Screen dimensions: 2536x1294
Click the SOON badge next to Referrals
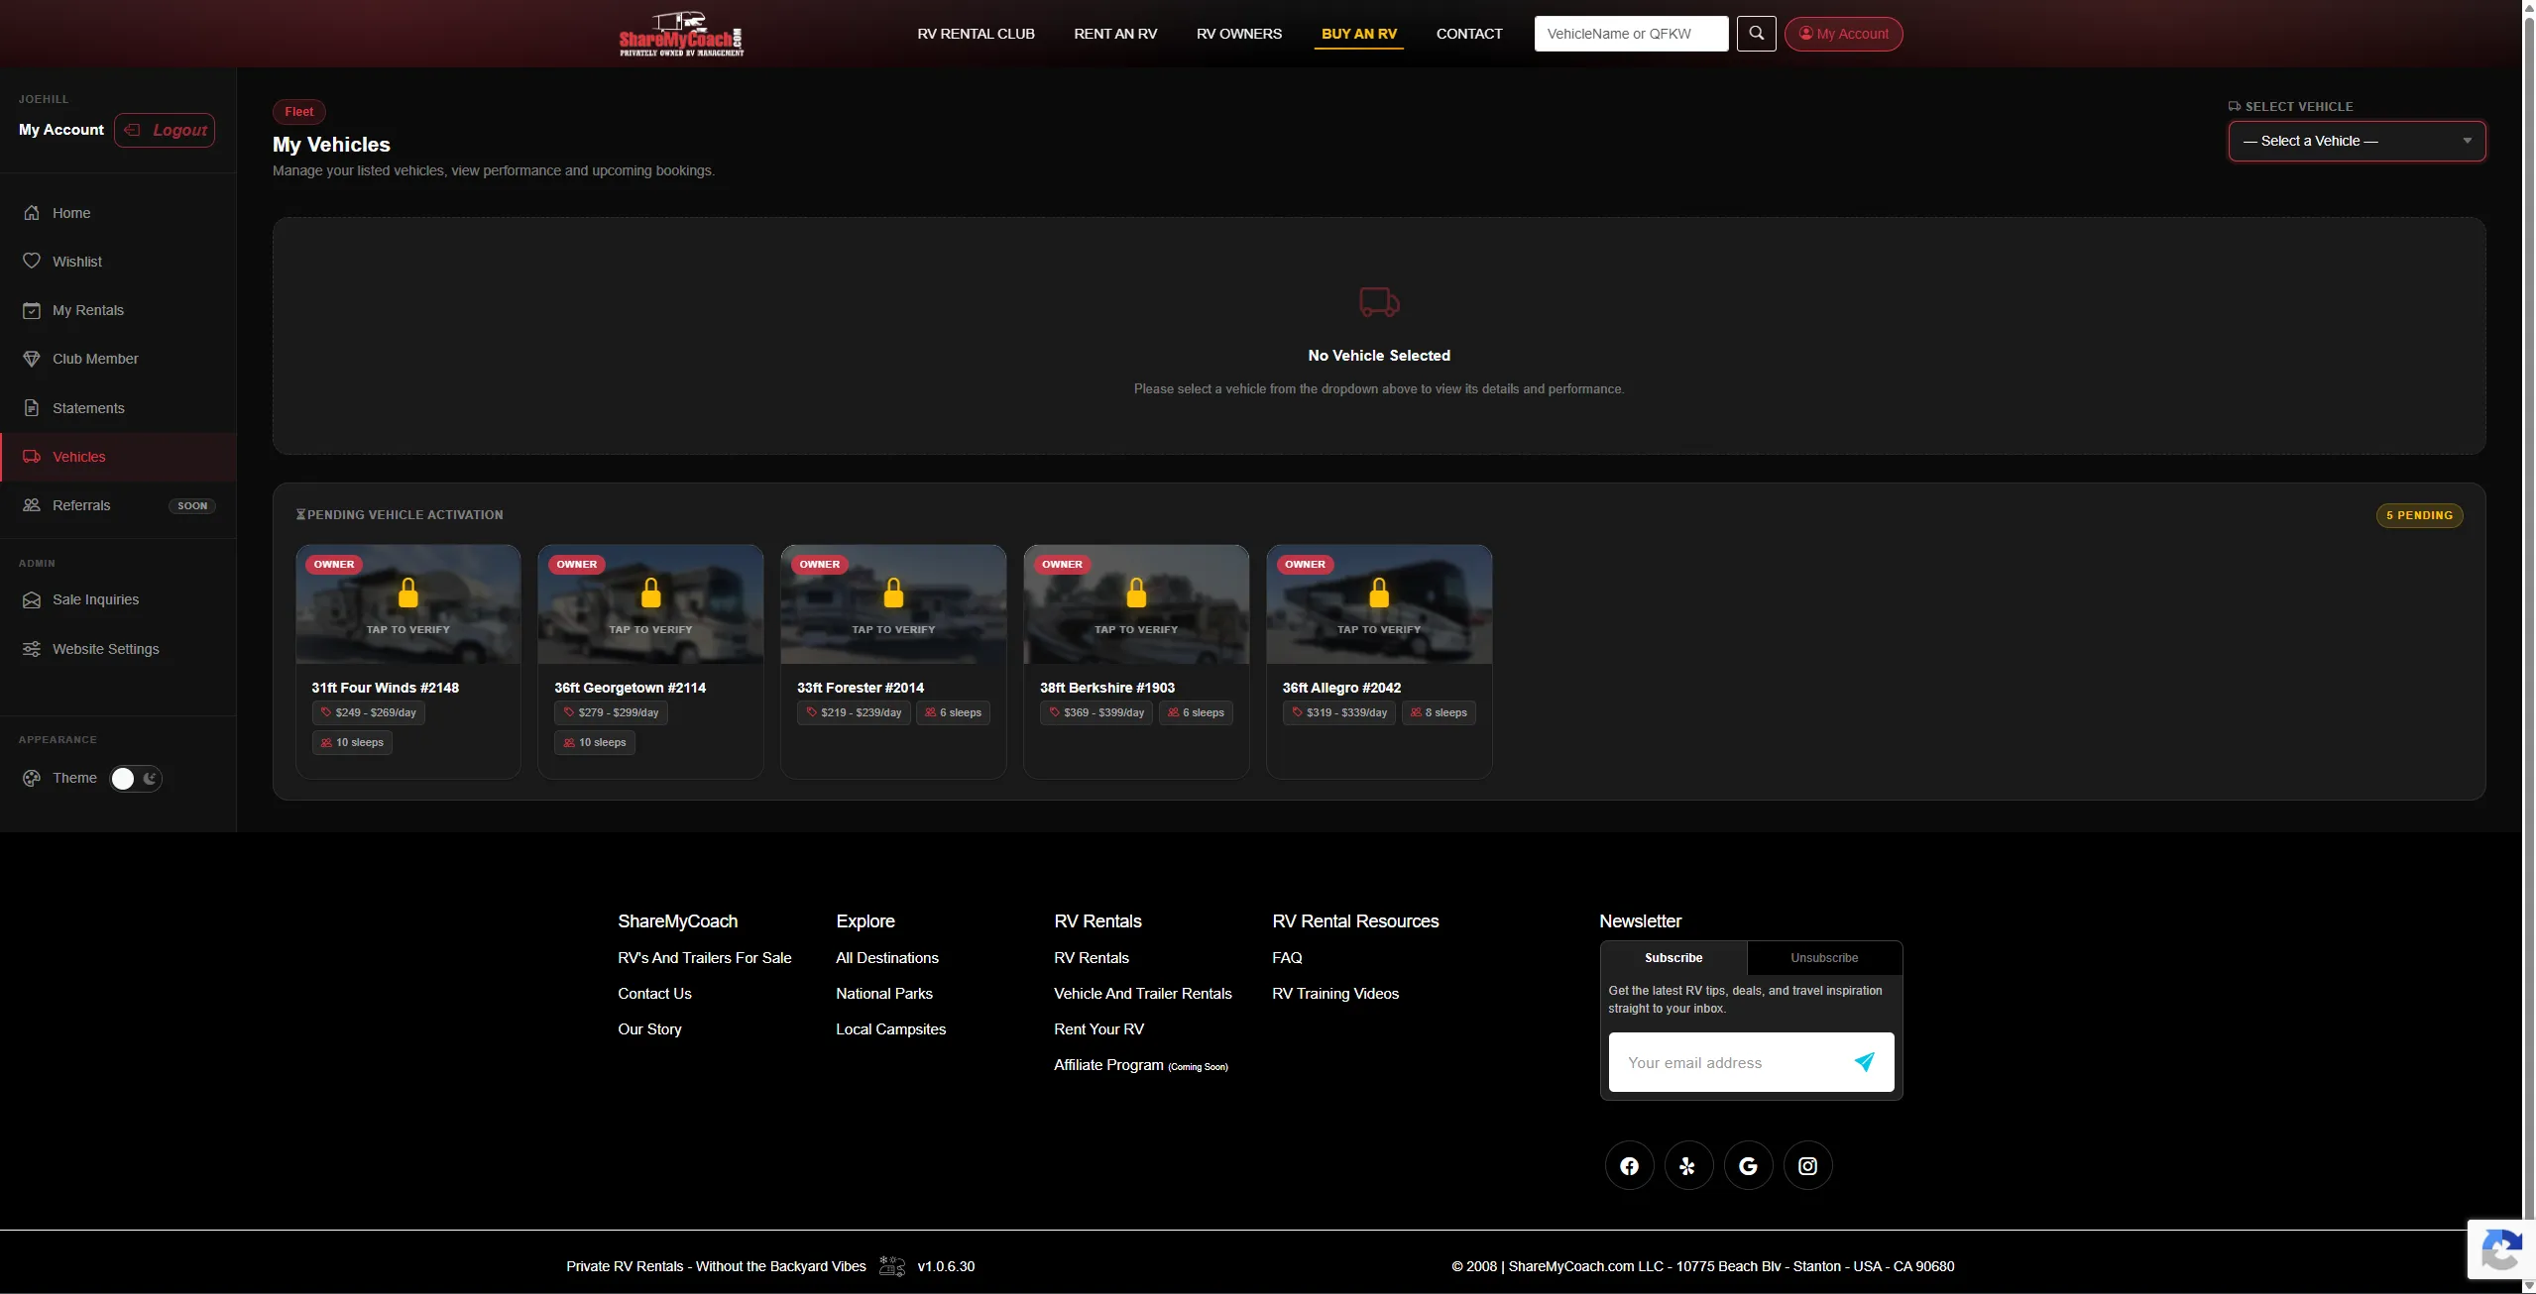point(192,506)
